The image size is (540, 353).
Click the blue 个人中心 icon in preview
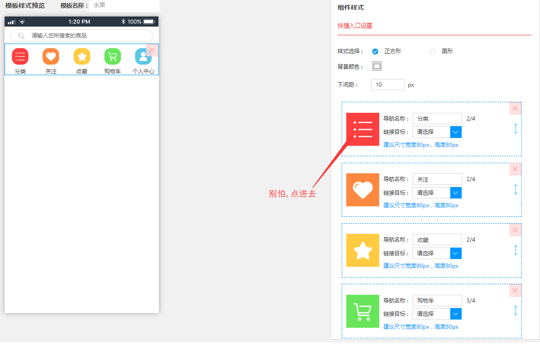point(143,56)
